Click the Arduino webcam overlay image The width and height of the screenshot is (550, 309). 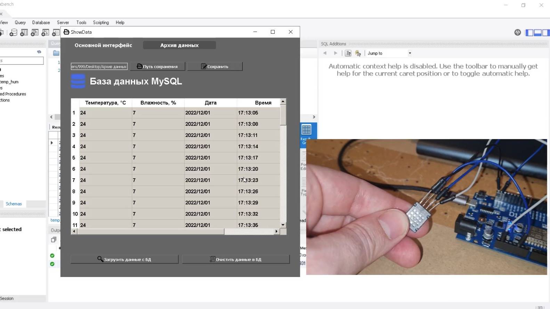427,207
